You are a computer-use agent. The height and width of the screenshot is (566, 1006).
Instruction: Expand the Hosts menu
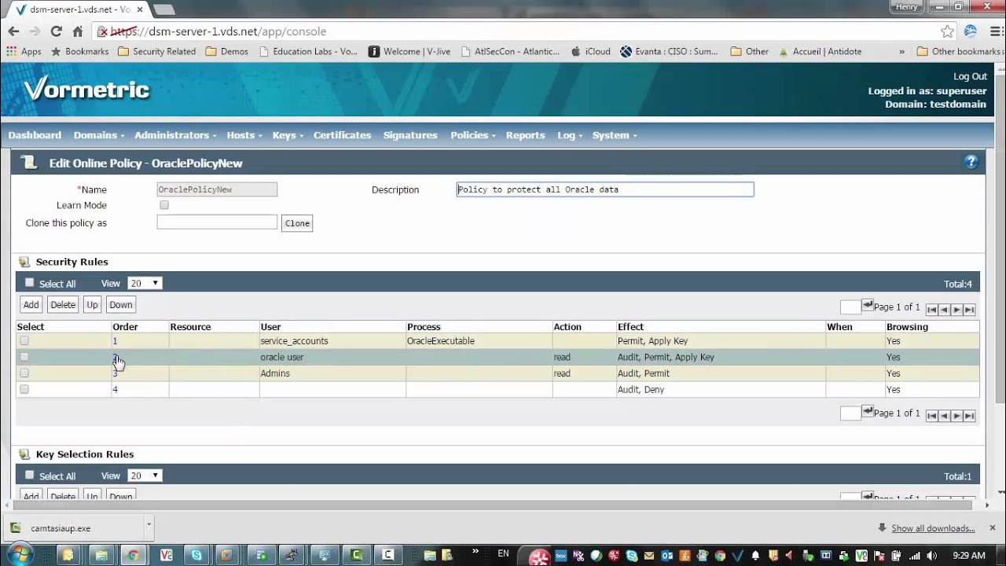[244, 135]
